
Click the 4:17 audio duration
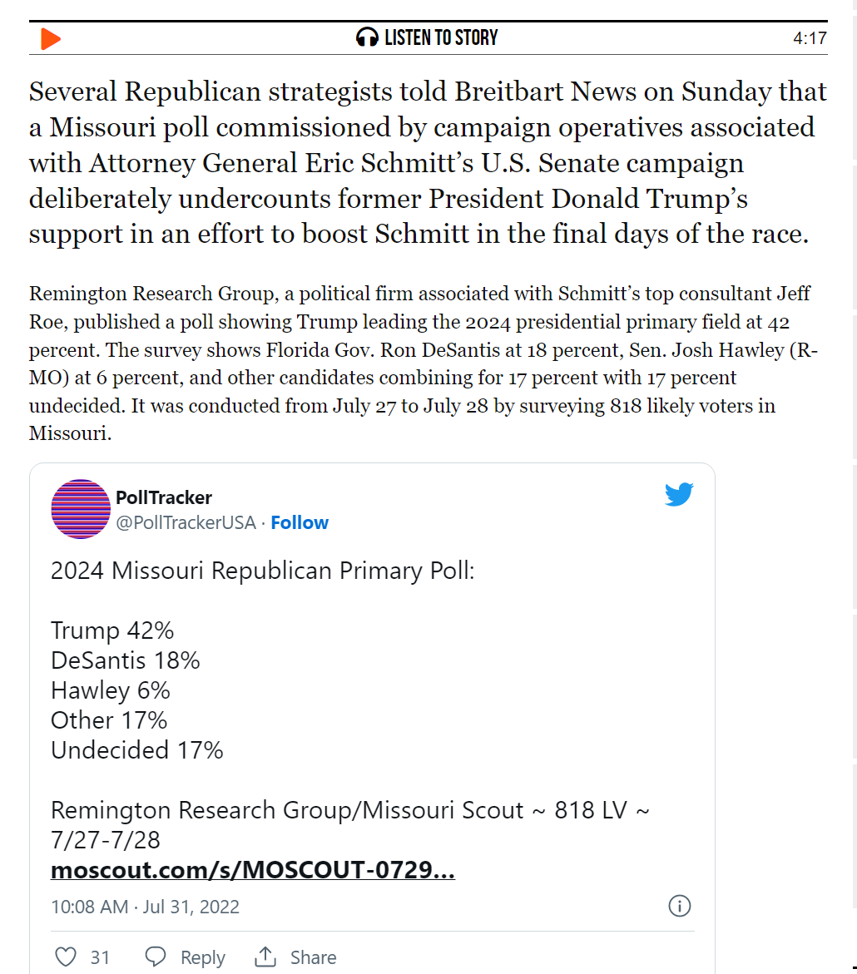[810, 38]
